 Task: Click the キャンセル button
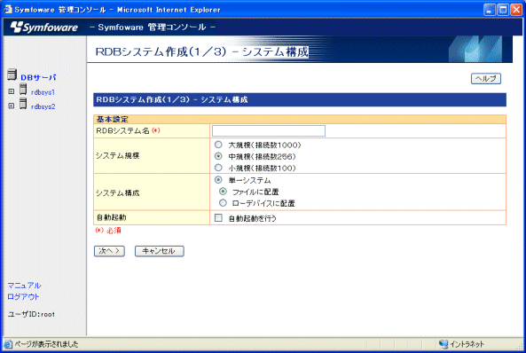pyautogui.click(x=160, y=251)
